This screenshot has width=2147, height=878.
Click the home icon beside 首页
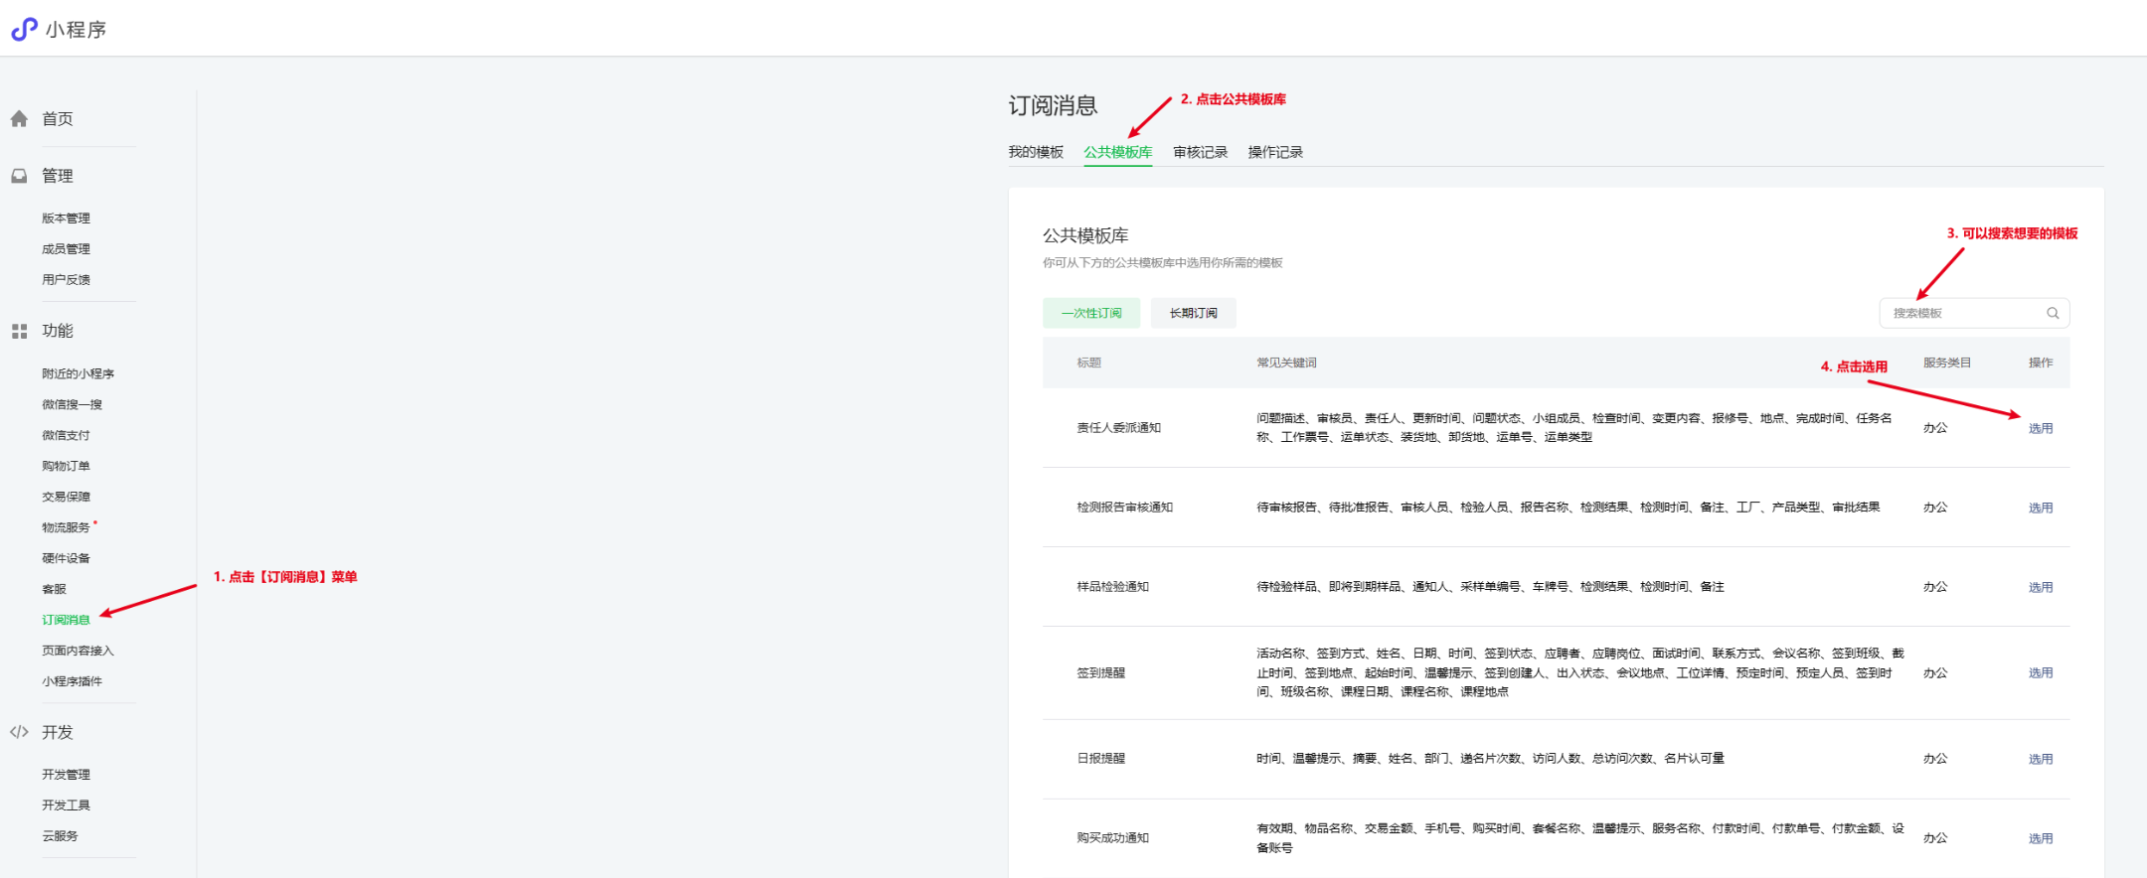[x=19, y=119]
